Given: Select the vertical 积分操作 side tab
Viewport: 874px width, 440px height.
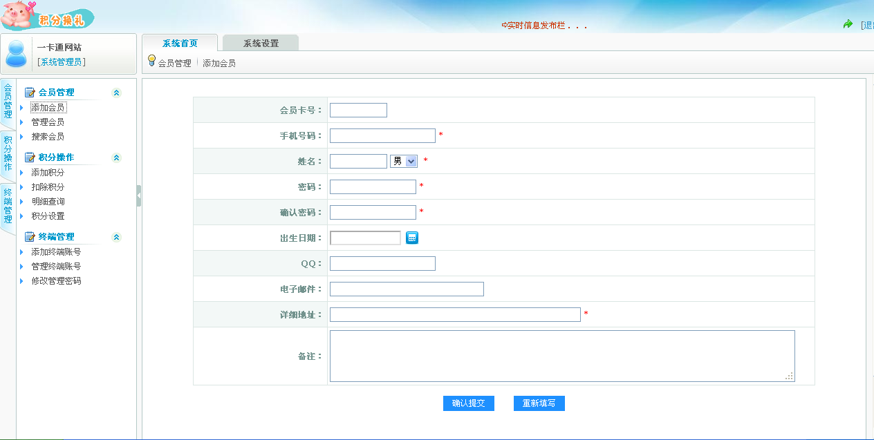Looking at the screenshot, I should [x=8, y=153].
